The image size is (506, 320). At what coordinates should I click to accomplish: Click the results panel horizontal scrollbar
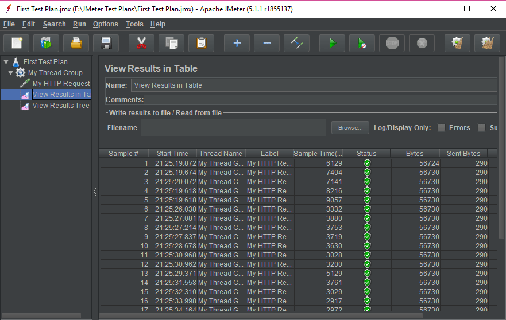(261, 315)
